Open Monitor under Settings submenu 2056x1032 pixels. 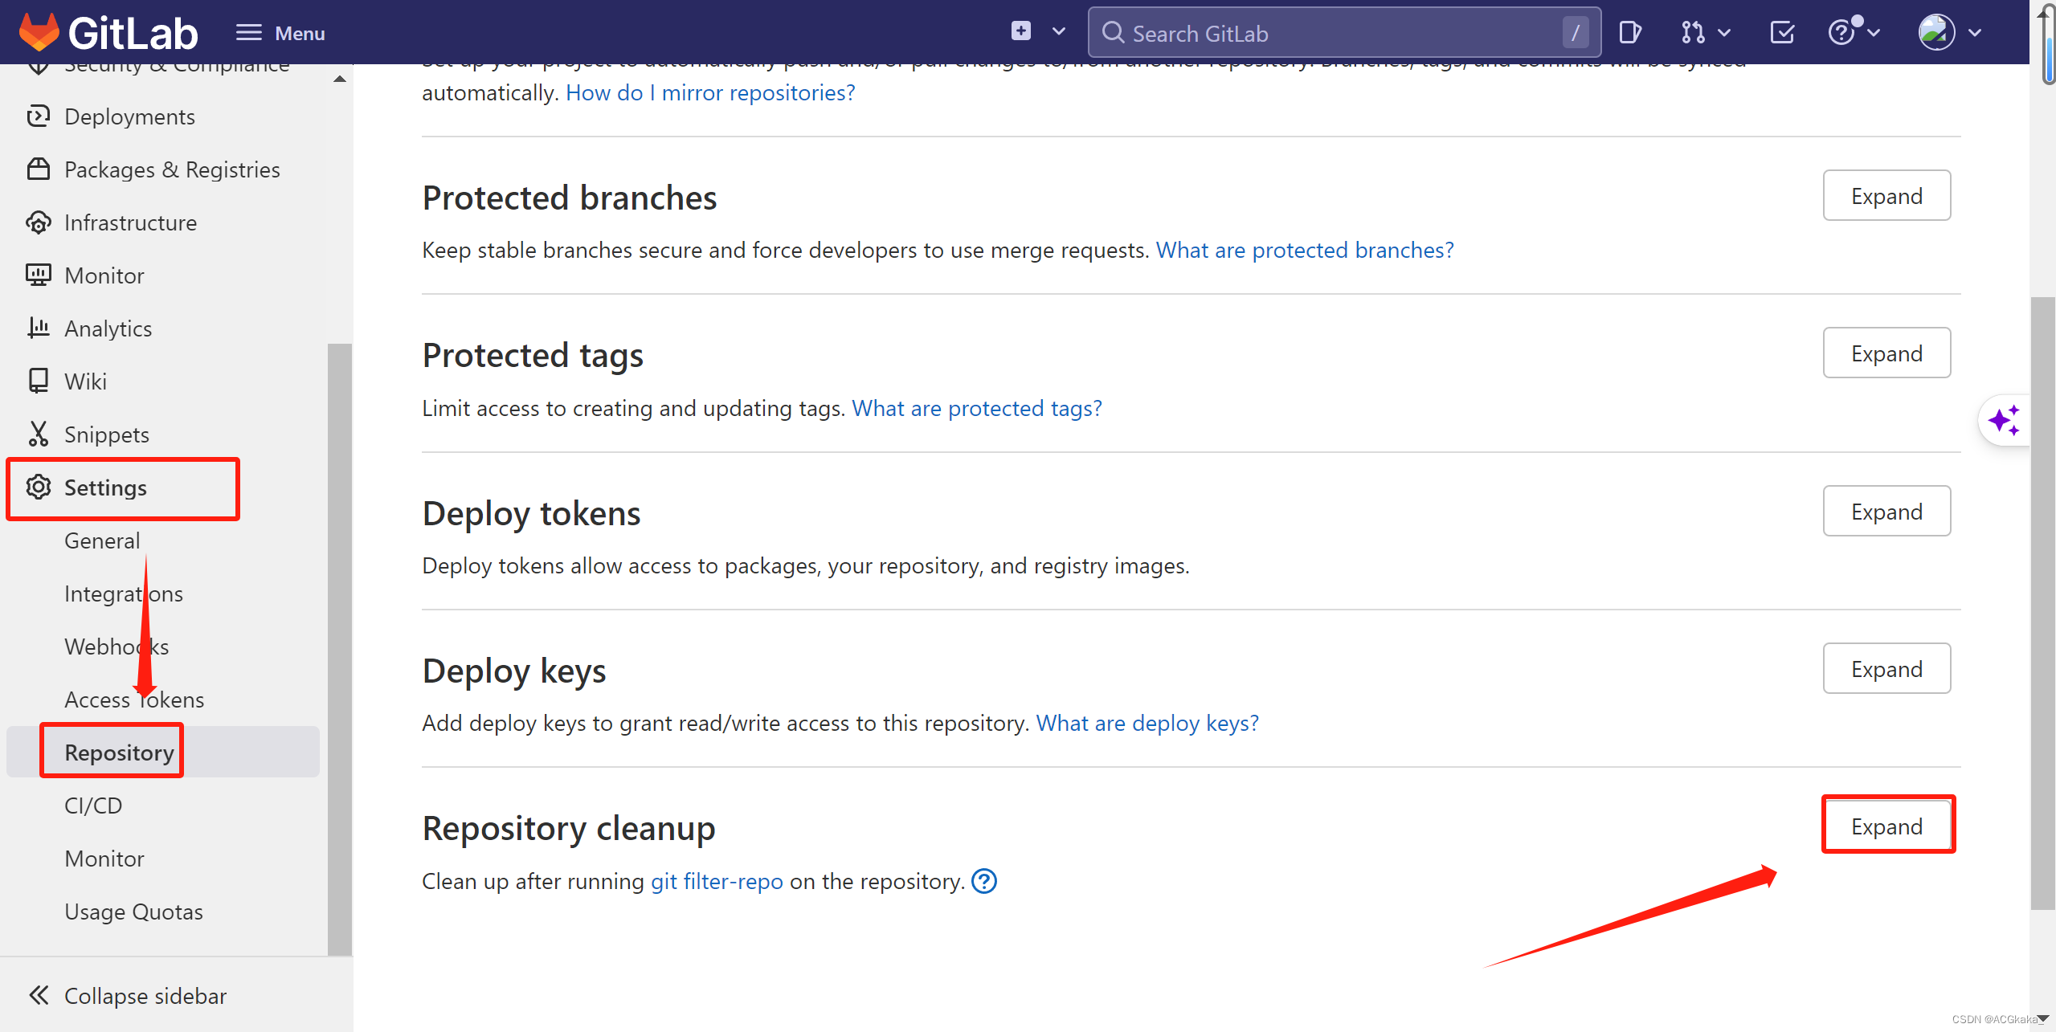click(x=104, y=859)
